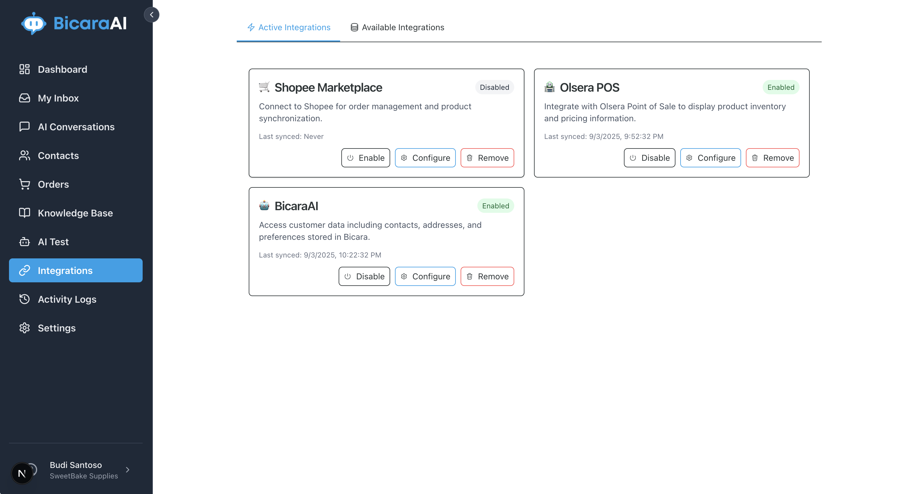Enable the Shopee Marketplace integration

365,158
